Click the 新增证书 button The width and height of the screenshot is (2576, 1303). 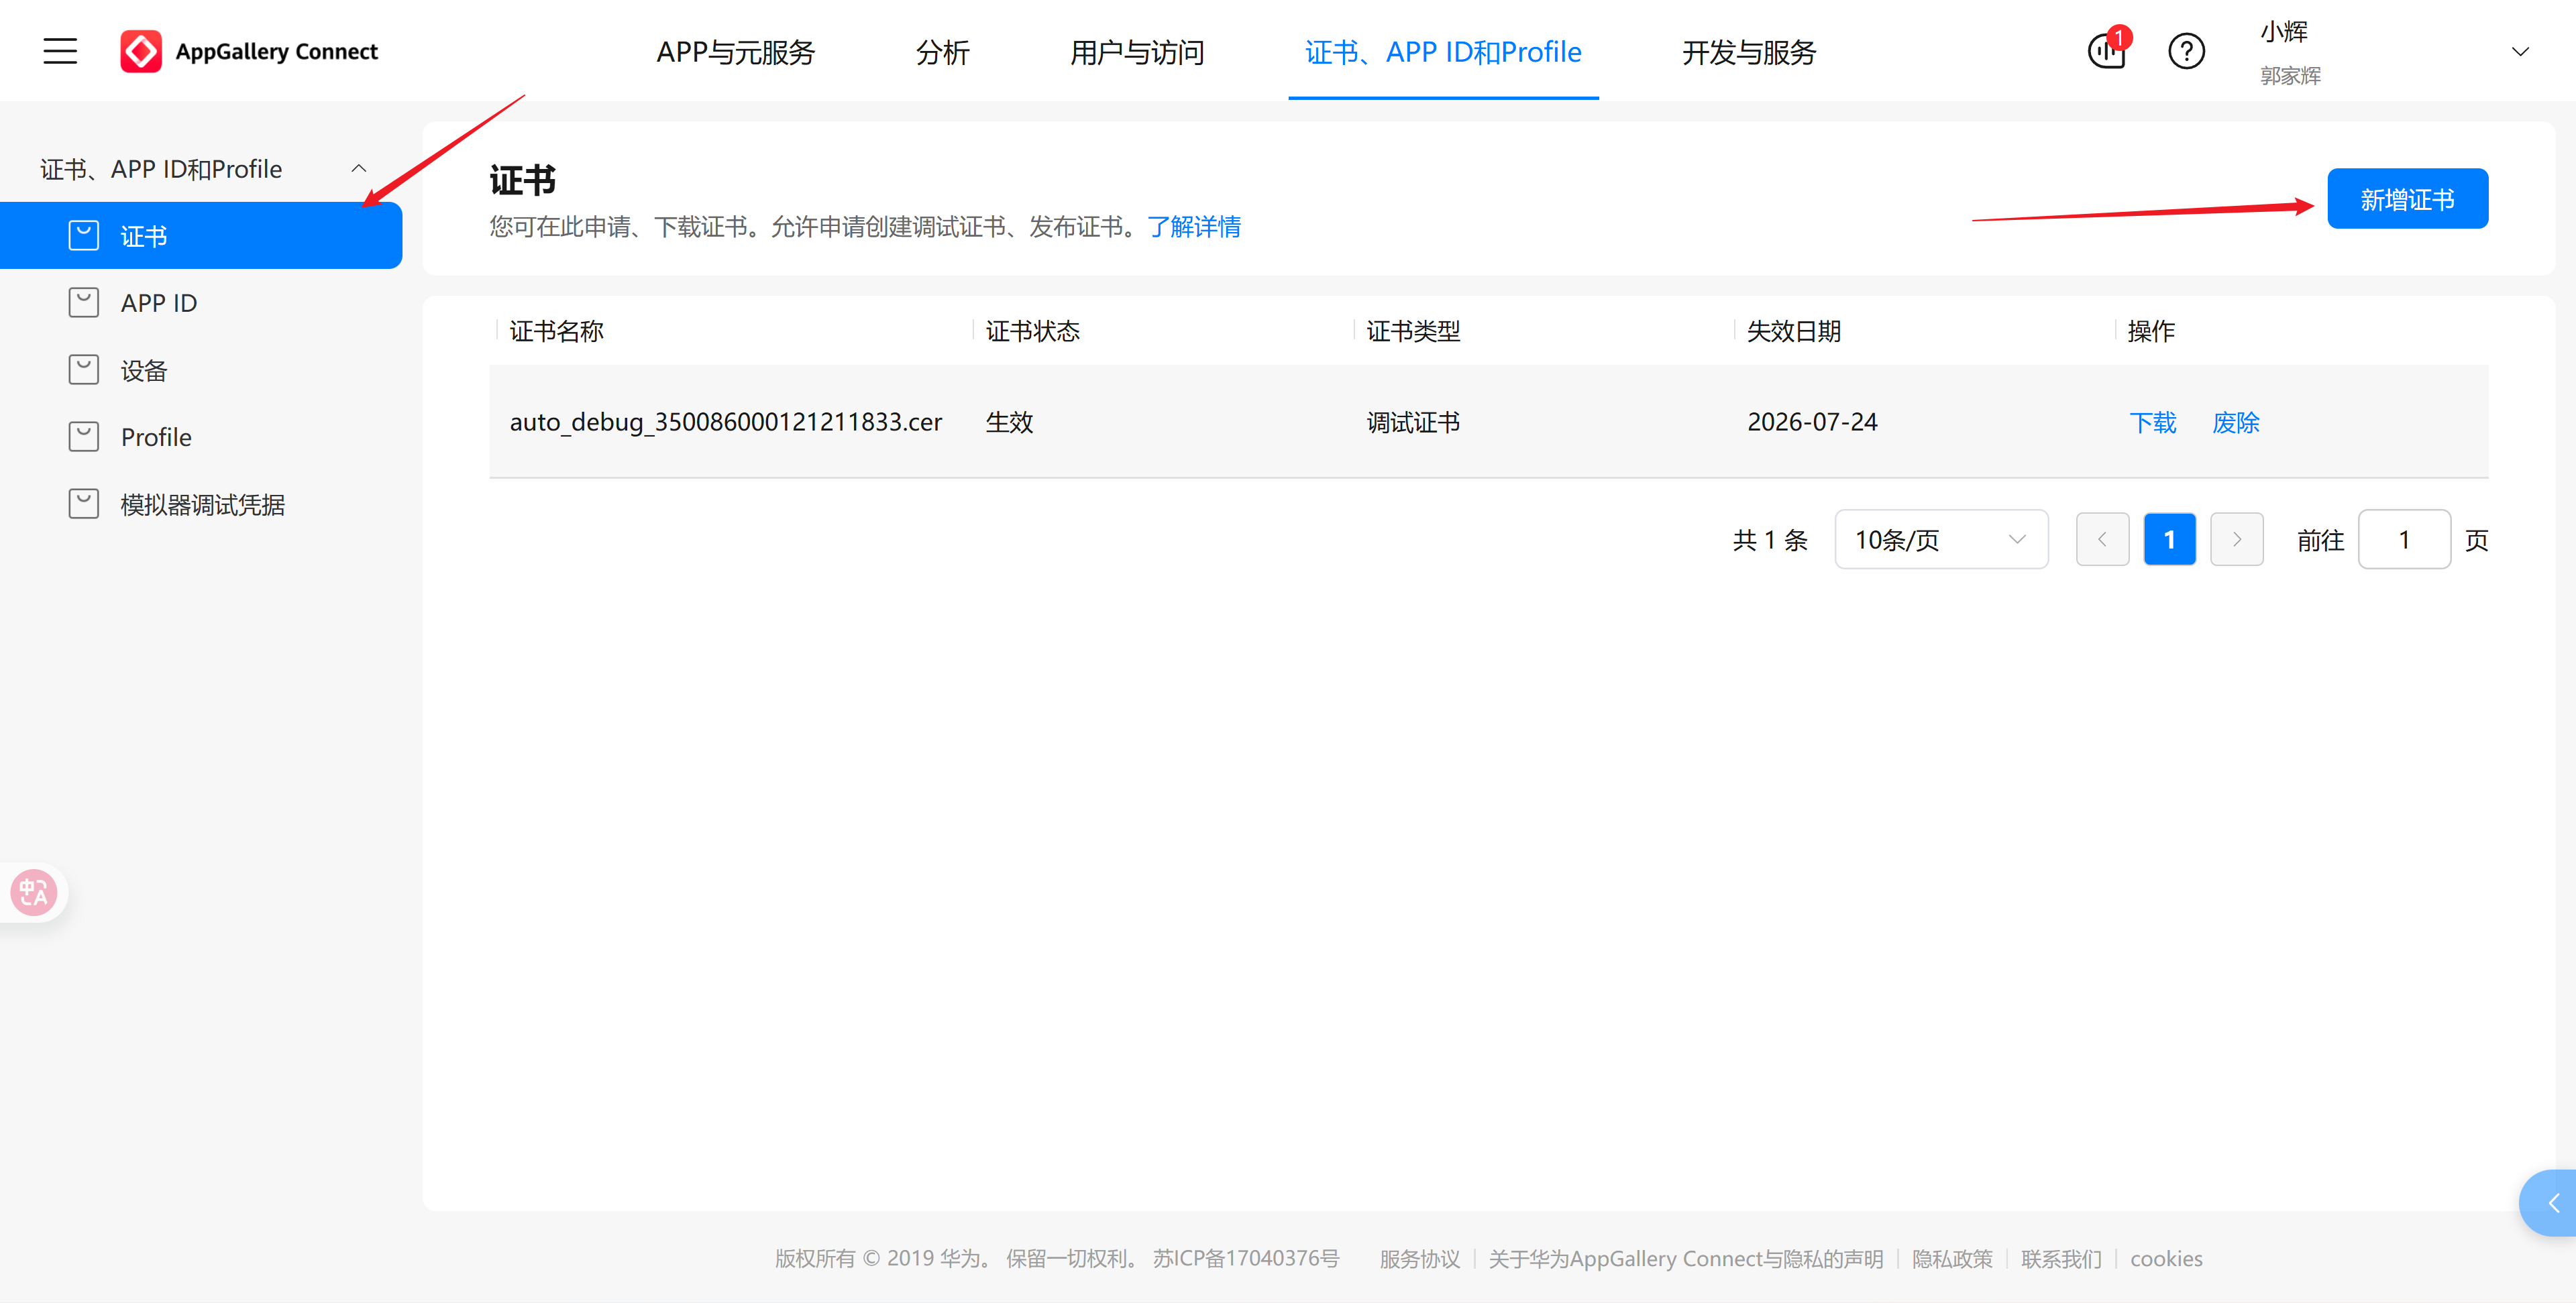(2407, 198)
